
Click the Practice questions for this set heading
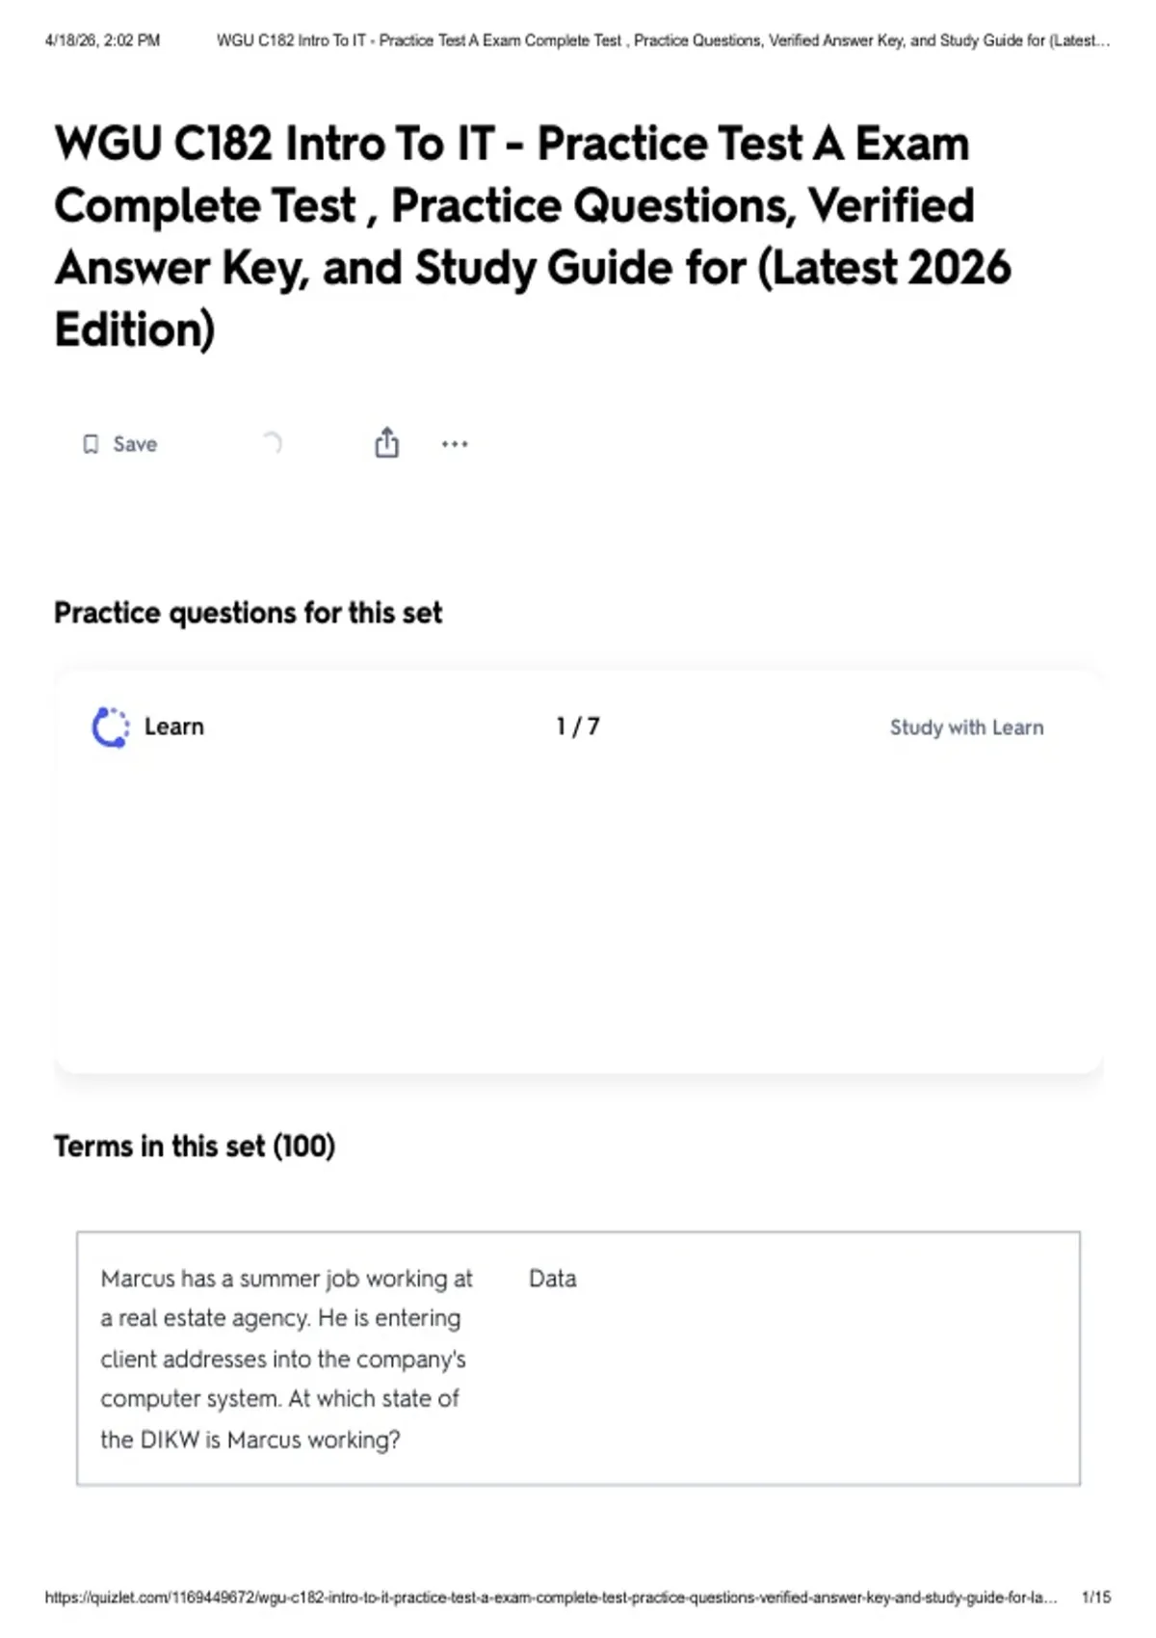[x=248, y=613]
